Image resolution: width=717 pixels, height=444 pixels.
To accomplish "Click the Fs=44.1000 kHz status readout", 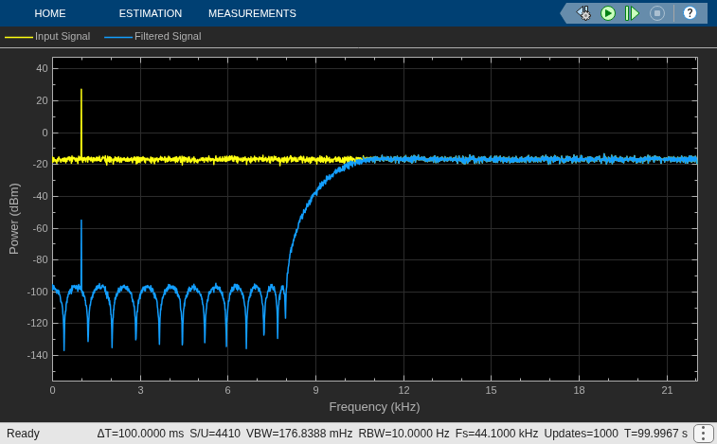I will [496, 433].
